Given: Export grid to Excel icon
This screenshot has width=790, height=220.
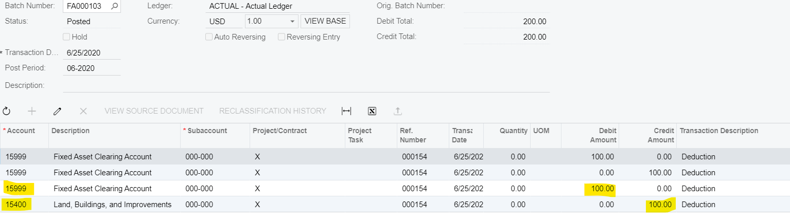Looking at the screenshot, I should click(372, 111).
